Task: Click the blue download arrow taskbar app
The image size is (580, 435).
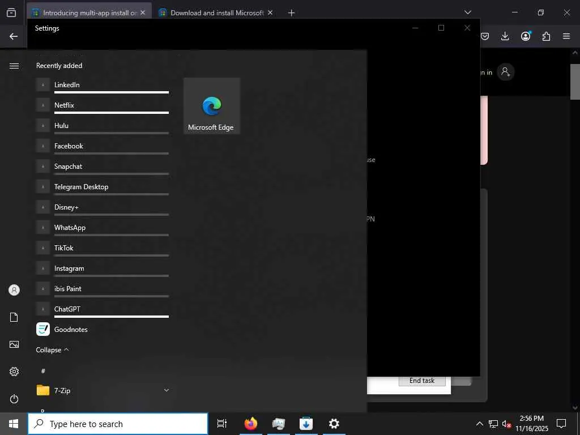Action: [306, 424]
